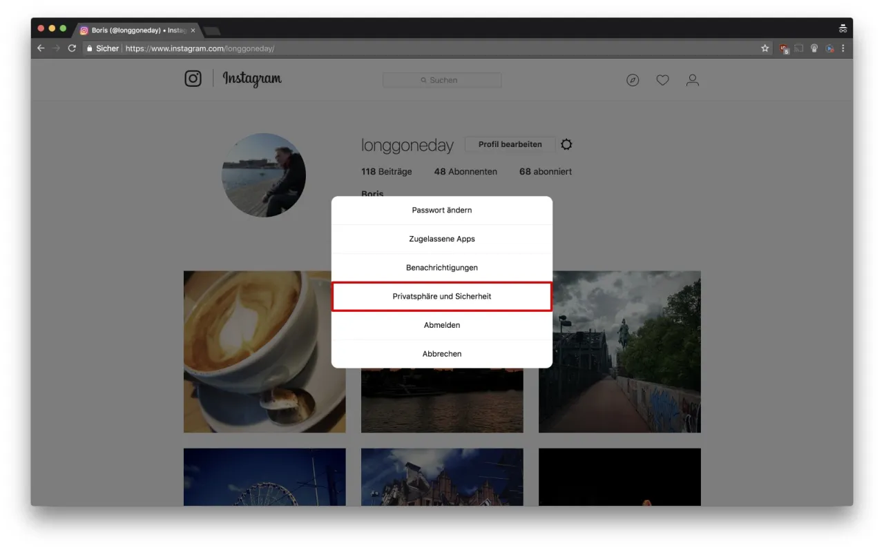Star the page with the bookmark icon

tap(765, 48)
